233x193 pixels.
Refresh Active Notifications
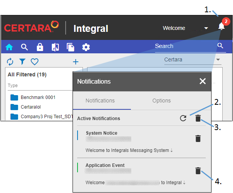[183, 118]
